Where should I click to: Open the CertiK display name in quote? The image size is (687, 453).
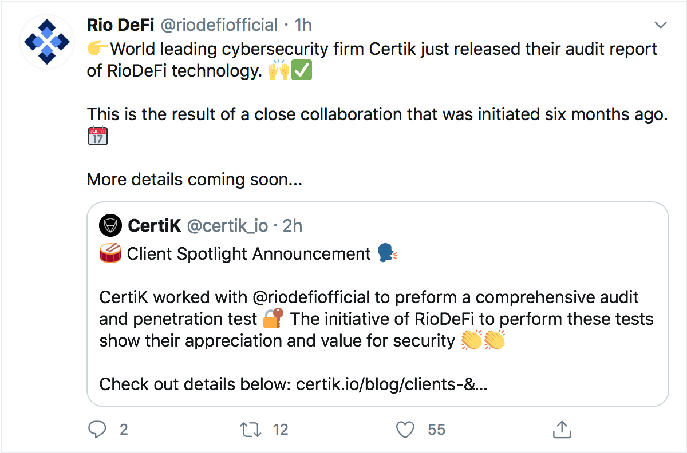click(x=155, y=226)
